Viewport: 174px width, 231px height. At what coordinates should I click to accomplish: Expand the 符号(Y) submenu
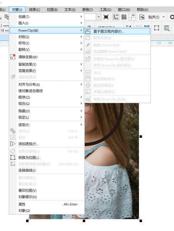[47, 43]
